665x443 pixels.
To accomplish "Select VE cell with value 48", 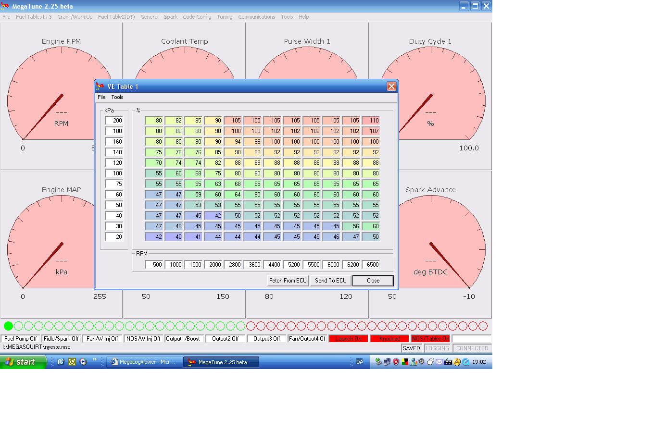I will [174, 226].
